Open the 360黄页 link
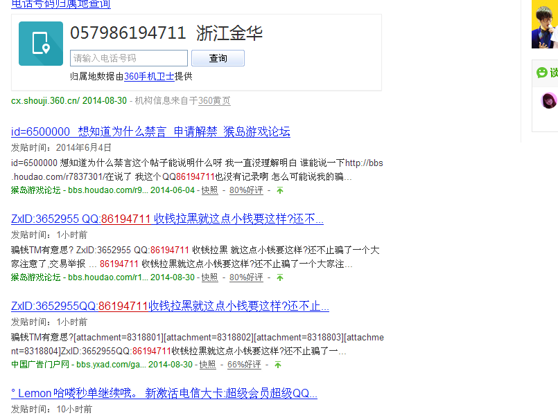Viewport: 558px width, 420px height. 214,101
